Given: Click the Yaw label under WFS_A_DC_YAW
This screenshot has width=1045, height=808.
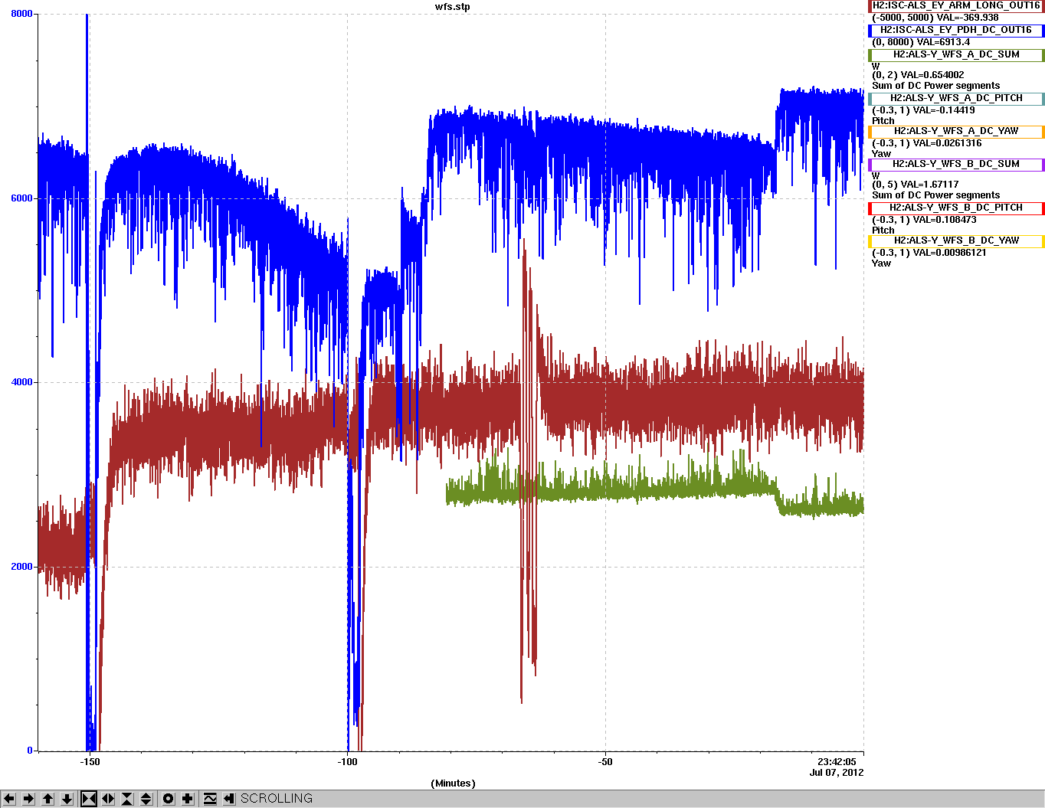Looking at the screenshot, I should 881,154.
